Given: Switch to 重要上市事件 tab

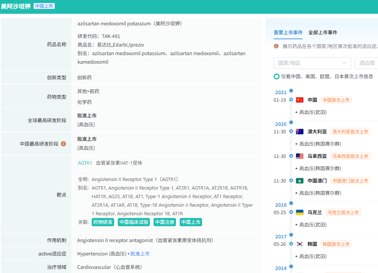Looking at the screenshot, I should (288, 33).
